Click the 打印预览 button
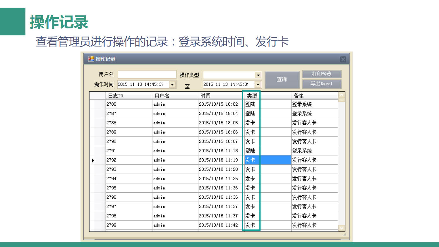 [x=322, y=74]
